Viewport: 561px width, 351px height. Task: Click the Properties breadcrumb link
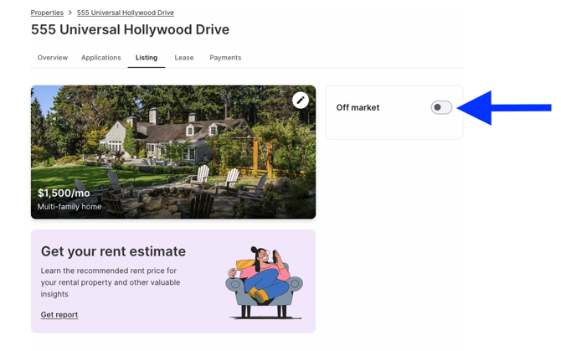click(47, 13)
